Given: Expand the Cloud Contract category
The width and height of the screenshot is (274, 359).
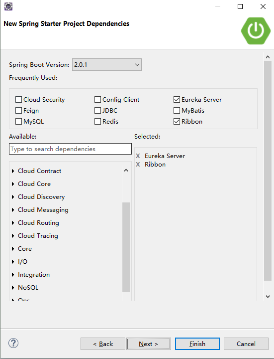Looking at the screenshot, I should coord(13,171).
